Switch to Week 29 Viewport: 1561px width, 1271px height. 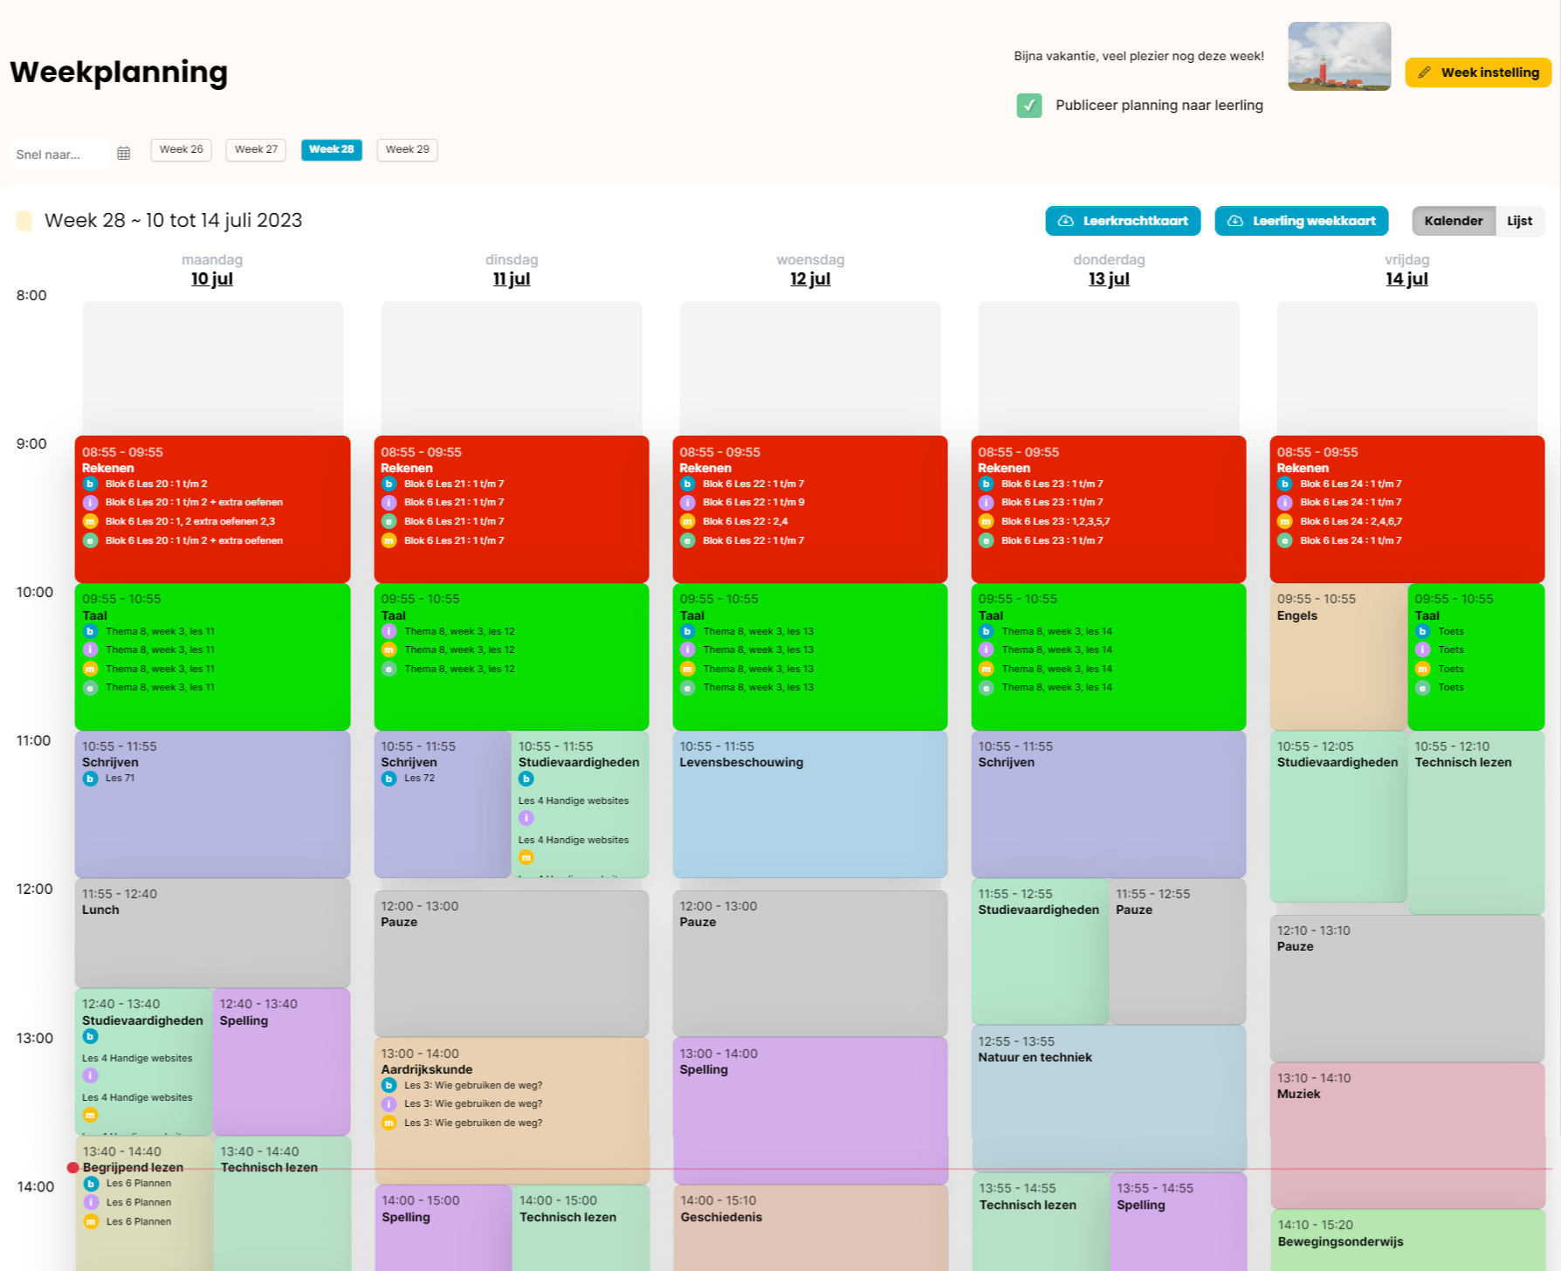pyautogui.click(x=407, y=149)
